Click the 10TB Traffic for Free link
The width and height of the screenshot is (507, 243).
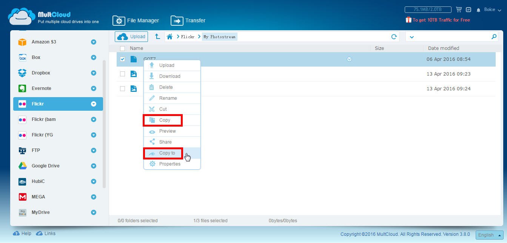click(x=441, y=20)
